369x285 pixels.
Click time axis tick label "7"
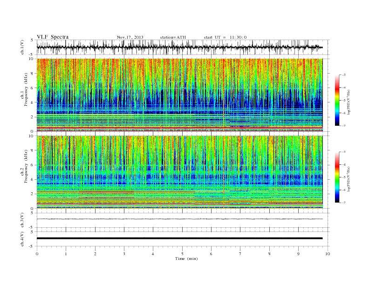240,254
